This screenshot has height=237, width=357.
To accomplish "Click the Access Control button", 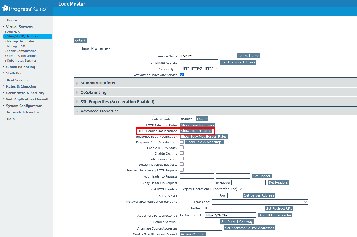I will pyautogui.click(x=192, y=234).
